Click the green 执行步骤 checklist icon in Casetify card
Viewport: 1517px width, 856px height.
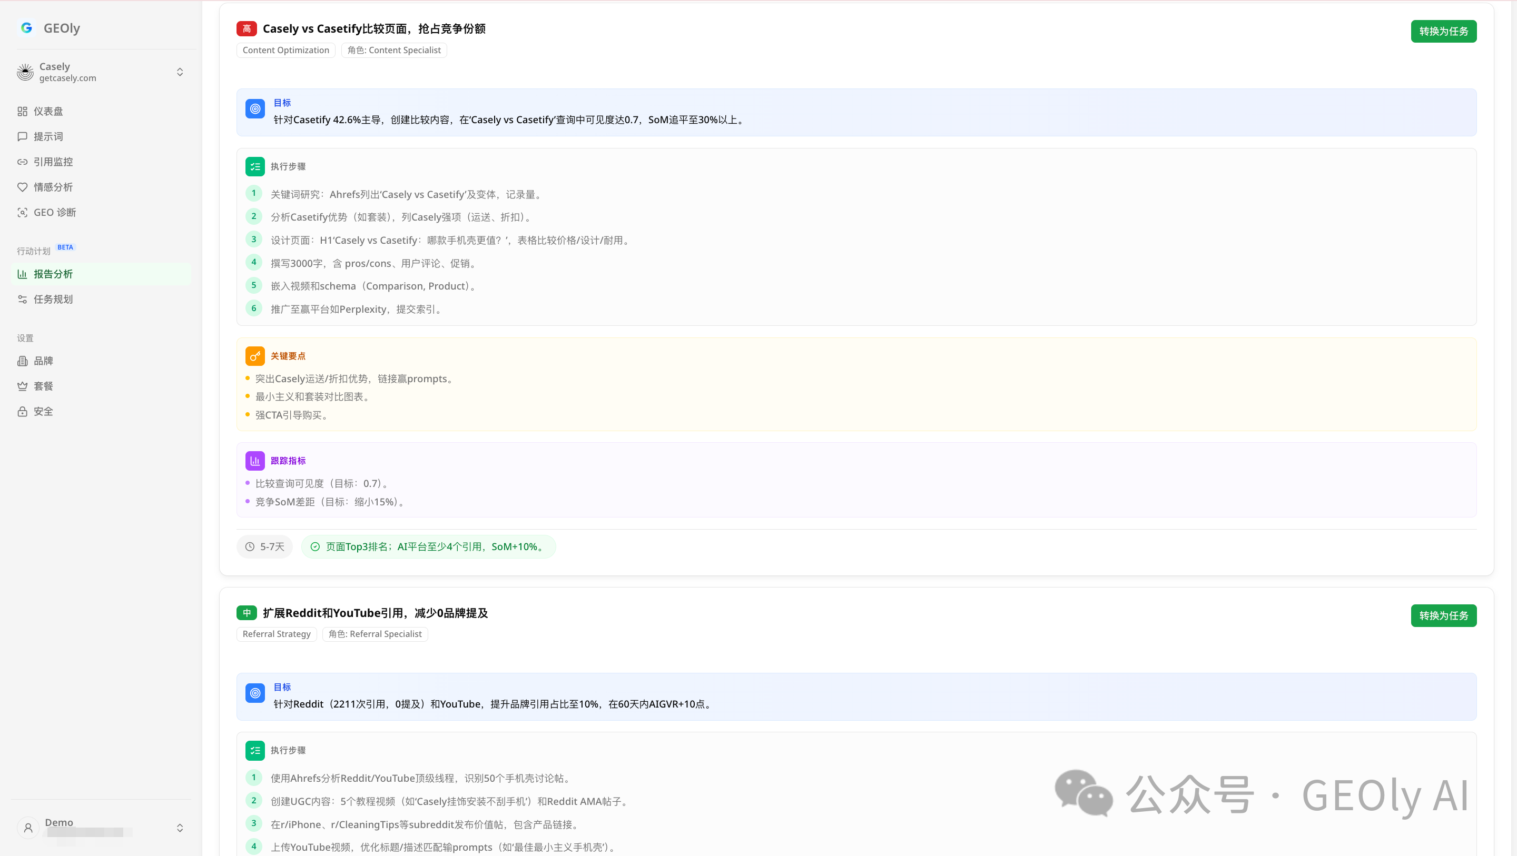(255, 166)
